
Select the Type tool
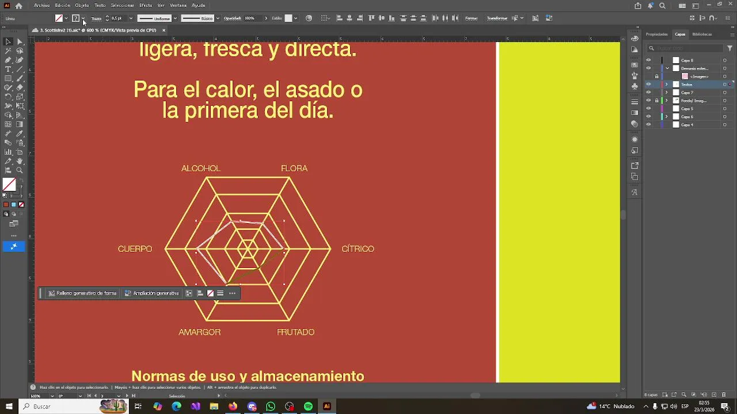click(8, 69)
